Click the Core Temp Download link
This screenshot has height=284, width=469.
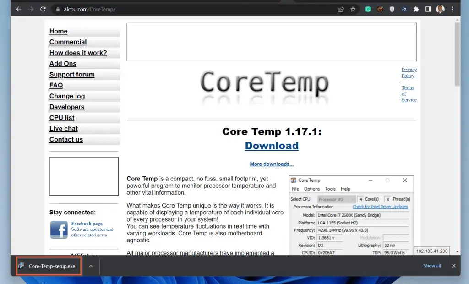272,146
